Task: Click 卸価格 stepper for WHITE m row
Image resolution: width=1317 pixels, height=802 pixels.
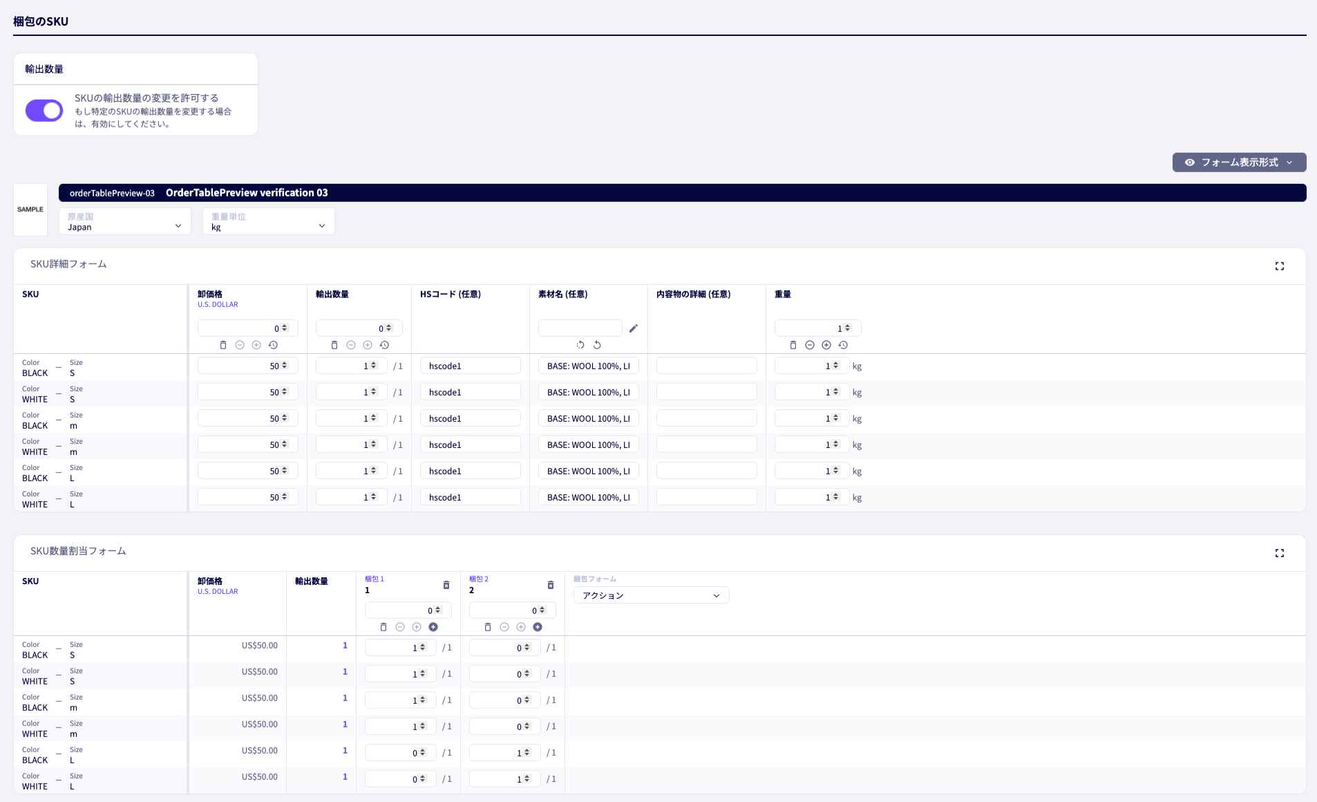Action: pos(284,445)
